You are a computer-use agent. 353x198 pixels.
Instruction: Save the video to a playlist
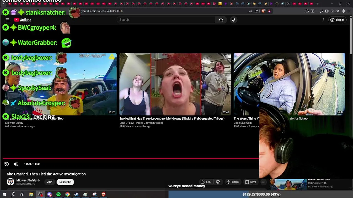coord(250,182)
